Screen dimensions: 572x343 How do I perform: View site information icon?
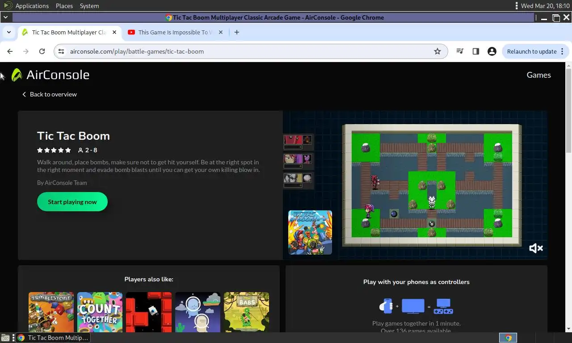click(61, 51)
